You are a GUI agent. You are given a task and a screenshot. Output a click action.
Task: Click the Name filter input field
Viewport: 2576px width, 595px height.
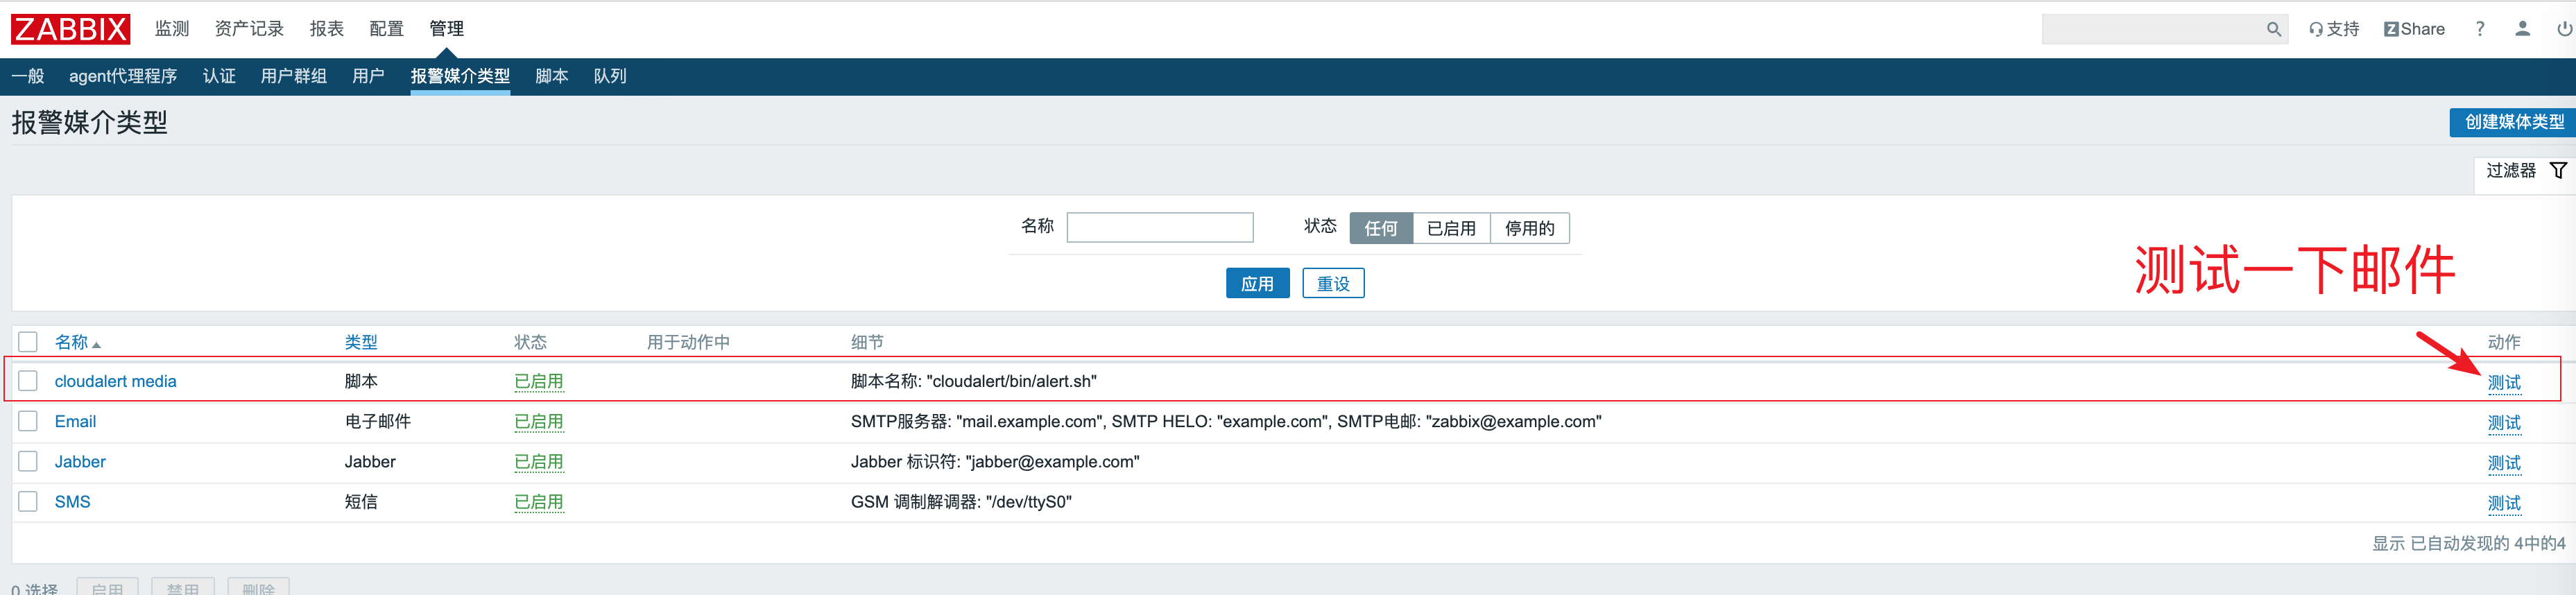click(x=1159, y=228)
